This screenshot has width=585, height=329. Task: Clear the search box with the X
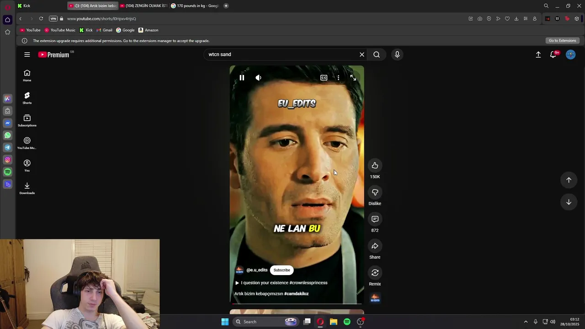click(362, 54)
